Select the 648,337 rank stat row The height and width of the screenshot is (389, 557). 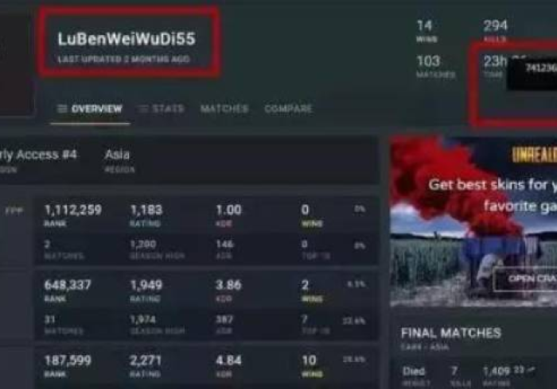point(206,306)
